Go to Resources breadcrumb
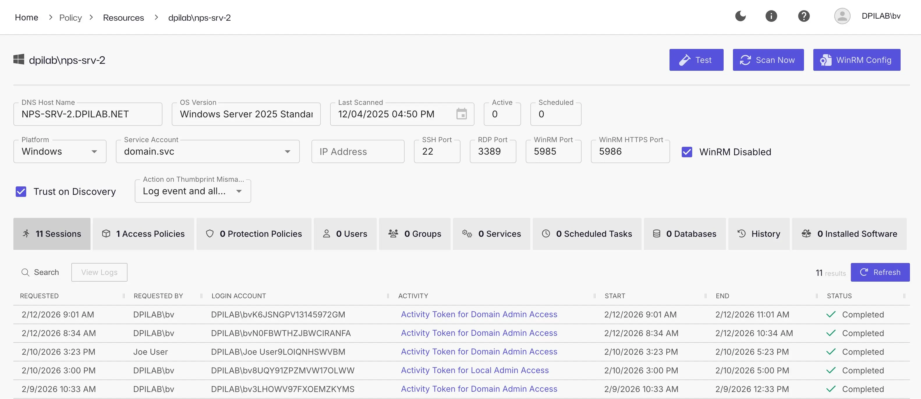Image resolution: width=921 pixels, height=399 pixels. point(123,17)
